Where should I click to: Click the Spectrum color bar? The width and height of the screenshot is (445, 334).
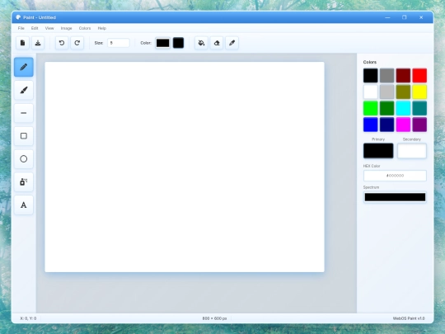coord(395,197)
